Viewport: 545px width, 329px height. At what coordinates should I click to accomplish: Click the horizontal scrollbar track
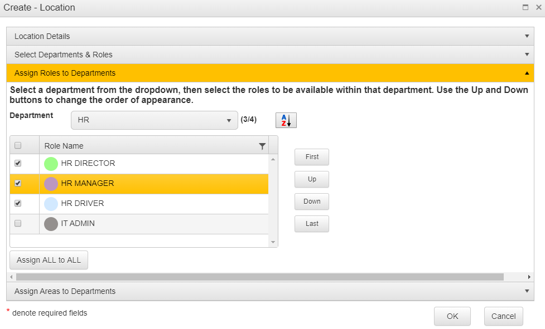pyautogui.click(x=259, y=277)
